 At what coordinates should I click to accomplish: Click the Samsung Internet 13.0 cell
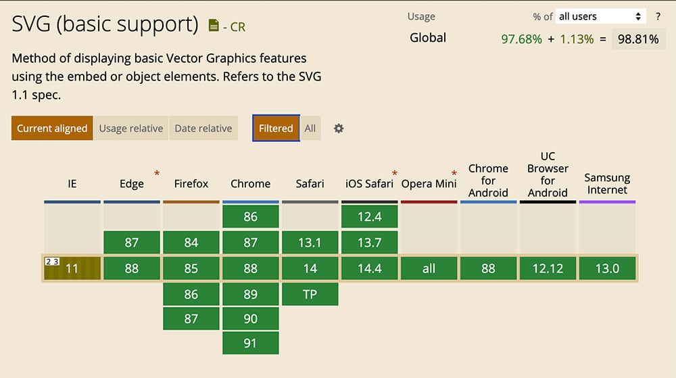pyautogui.click(x=607, y=268)
